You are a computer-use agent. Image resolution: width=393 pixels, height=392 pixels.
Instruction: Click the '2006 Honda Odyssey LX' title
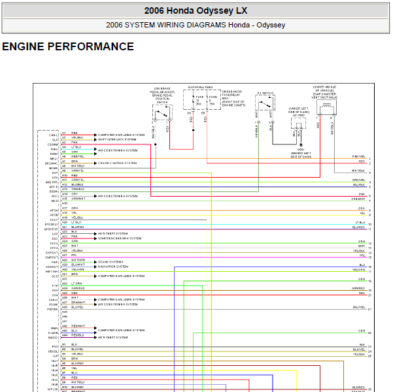(x=196, y=10)
